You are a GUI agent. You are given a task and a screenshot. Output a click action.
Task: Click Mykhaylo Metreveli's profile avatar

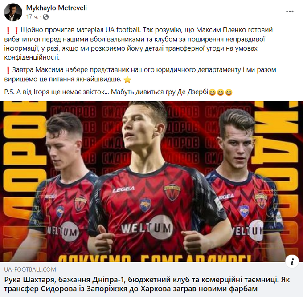[x=13, y=12]
